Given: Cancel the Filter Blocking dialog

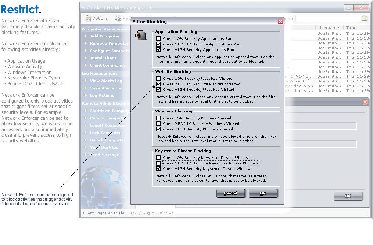Looking at the screenshot, I should pyautogui.click(x=230, y=193).
